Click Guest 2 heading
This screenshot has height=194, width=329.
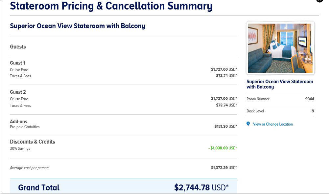[x=18, y=92]
